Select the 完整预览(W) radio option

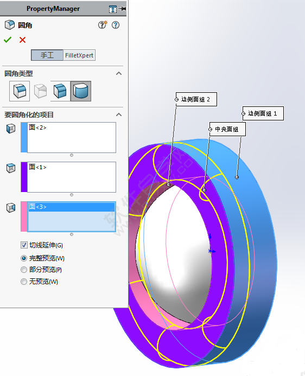click(x=24, y=258)
